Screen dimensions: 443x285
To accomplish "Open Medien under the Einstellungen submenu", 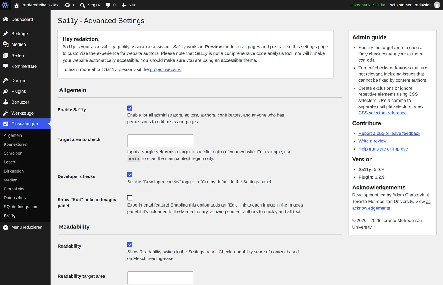I will [10, 180].
